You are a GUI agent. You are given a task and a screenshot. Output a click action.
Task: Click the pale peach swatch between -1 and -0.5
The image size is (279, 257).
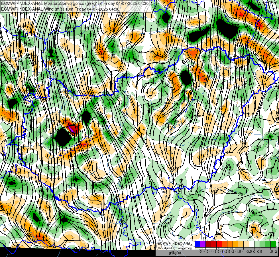pos(246,244)
